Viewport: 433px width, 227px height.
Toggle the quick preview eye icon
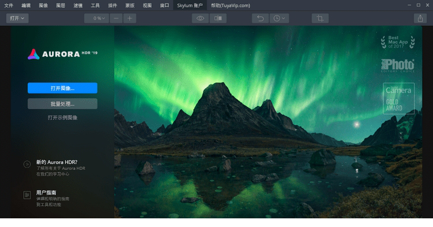[x=200, y=18]
